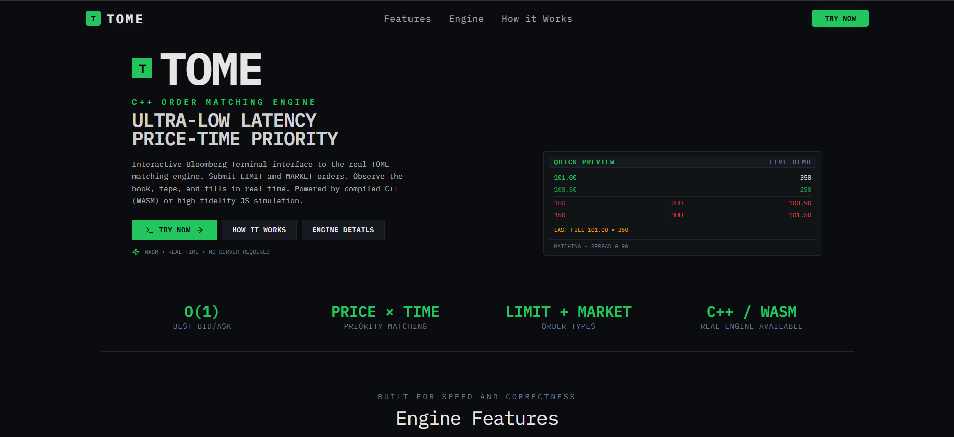The height and width of the screenshot is (437, 954).
Task: Click the large TOME hero title
Action: (x=211, y=69)
